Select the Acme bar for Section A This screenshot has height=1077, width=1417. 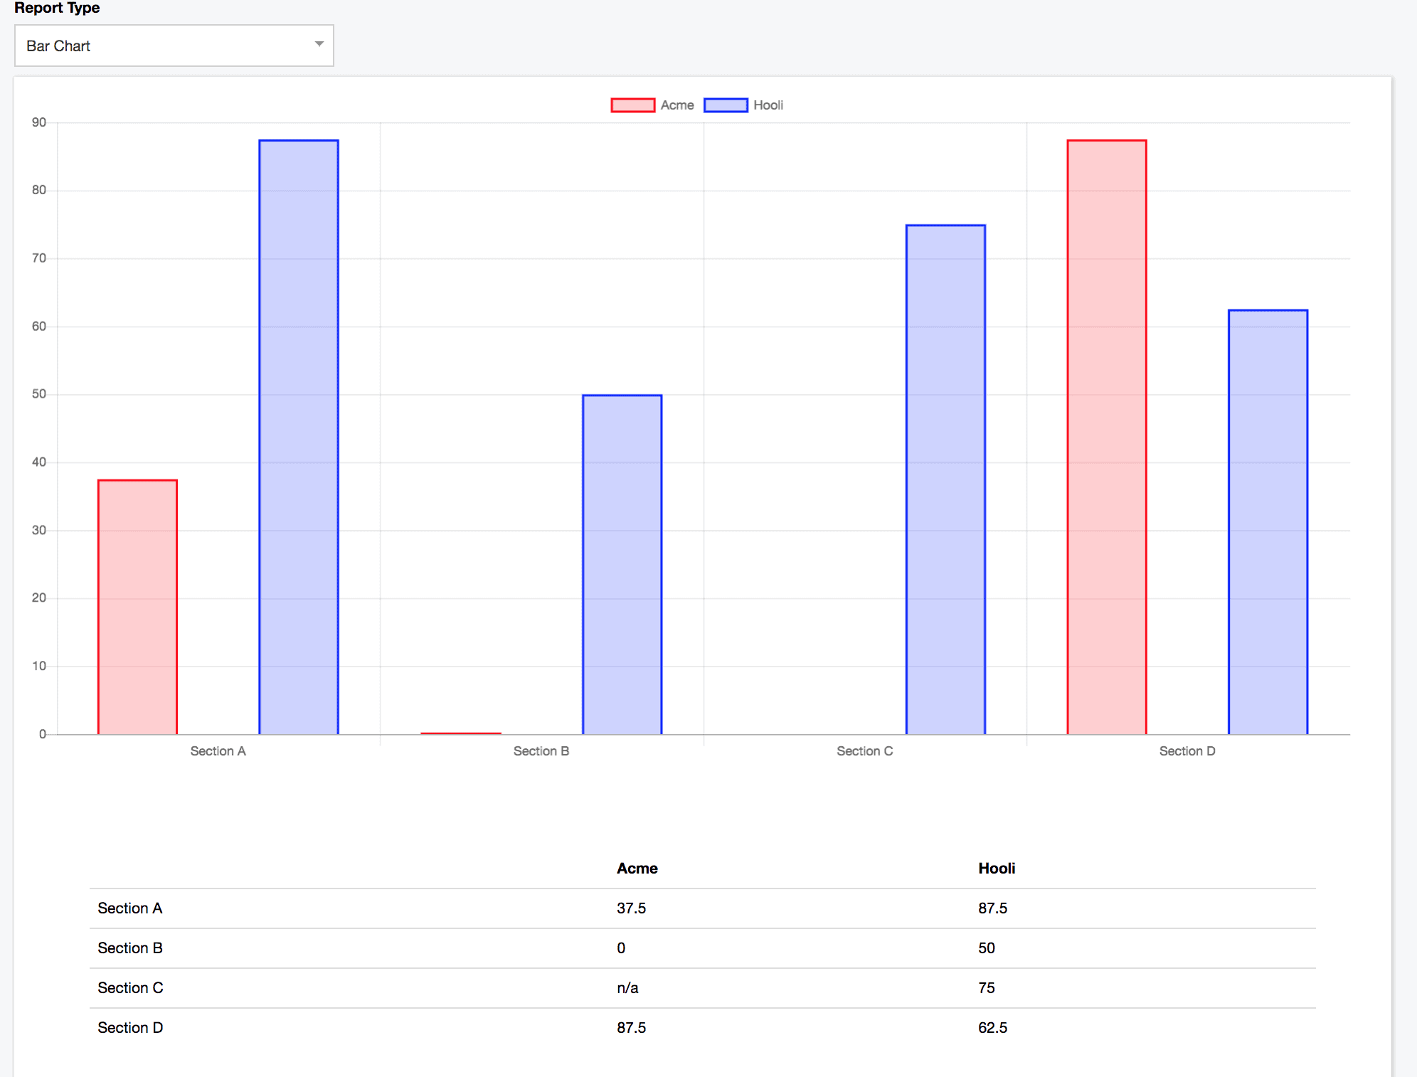pos(137,607)
